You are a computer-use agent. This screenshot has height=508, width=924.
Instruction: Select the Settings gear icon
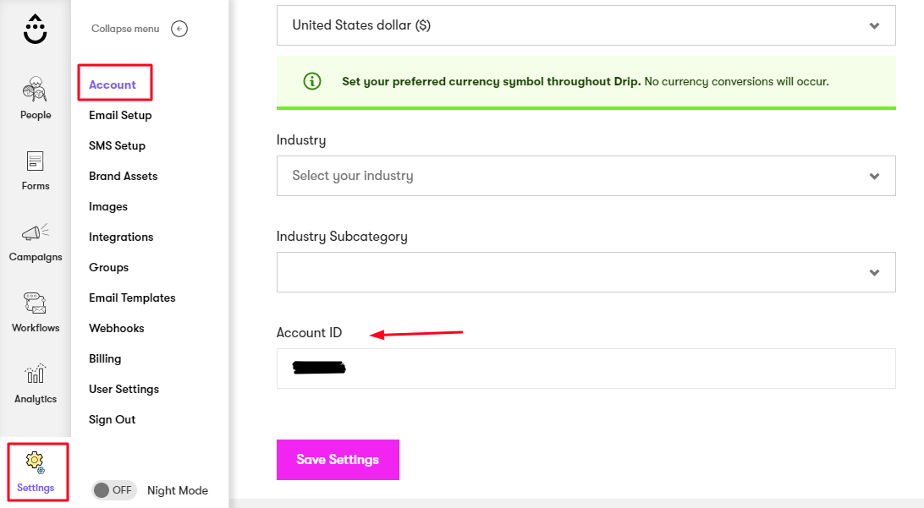coord(36,462)
